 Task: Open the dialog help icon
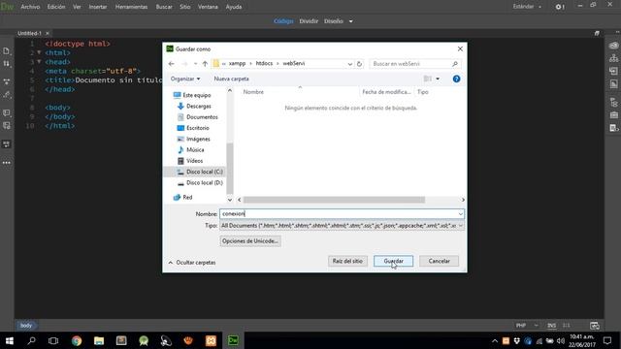[x=456, y=79]
